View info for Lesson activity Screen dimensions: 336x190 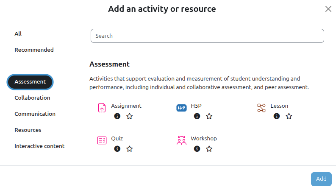[277, 116]
